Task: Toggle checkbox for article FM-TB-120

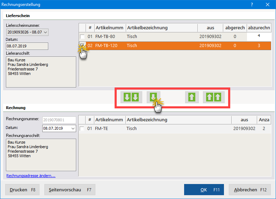Action: click(x=82, y=46)
